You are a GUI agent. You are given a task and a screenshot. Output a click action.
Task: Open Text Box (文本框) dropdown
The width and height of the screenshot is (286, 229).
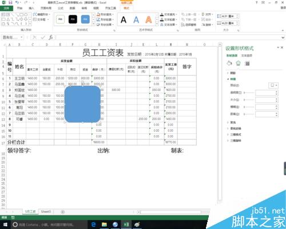pyautogui.click(x=41, y=19)
